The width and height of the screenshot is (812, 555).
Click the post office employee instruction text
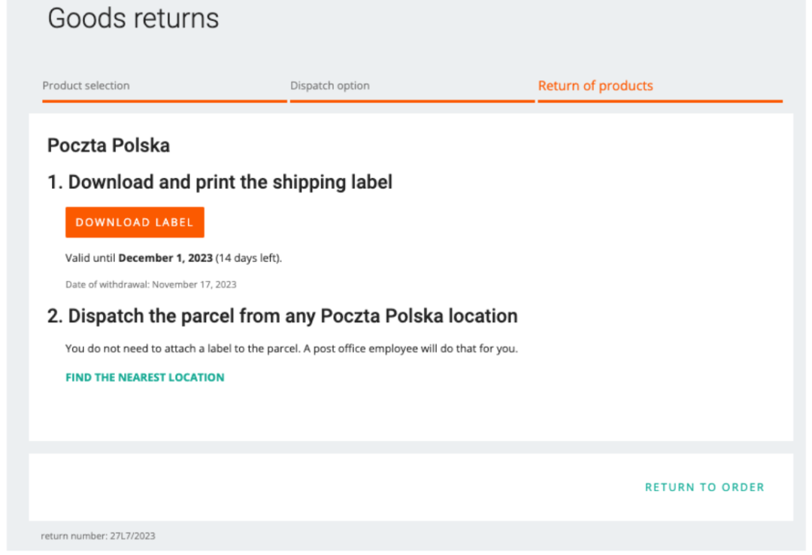click(x=292, y=348)
